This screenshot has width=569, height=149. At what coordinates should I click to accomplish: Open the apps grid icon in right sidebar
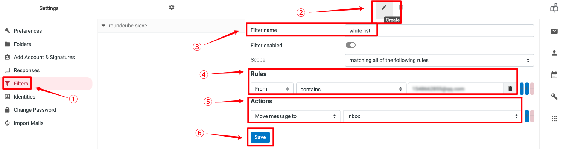tap(554, 119)
